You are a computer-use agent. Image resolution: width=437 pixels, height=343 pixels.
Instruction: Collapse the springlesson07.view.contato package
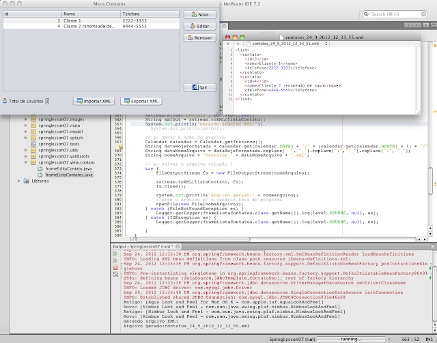tap(26, 163)
